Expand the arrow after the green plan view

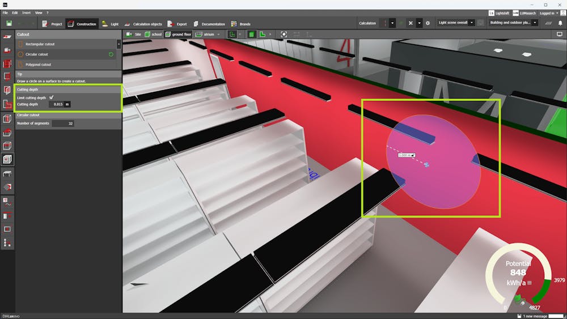(270, 35)
